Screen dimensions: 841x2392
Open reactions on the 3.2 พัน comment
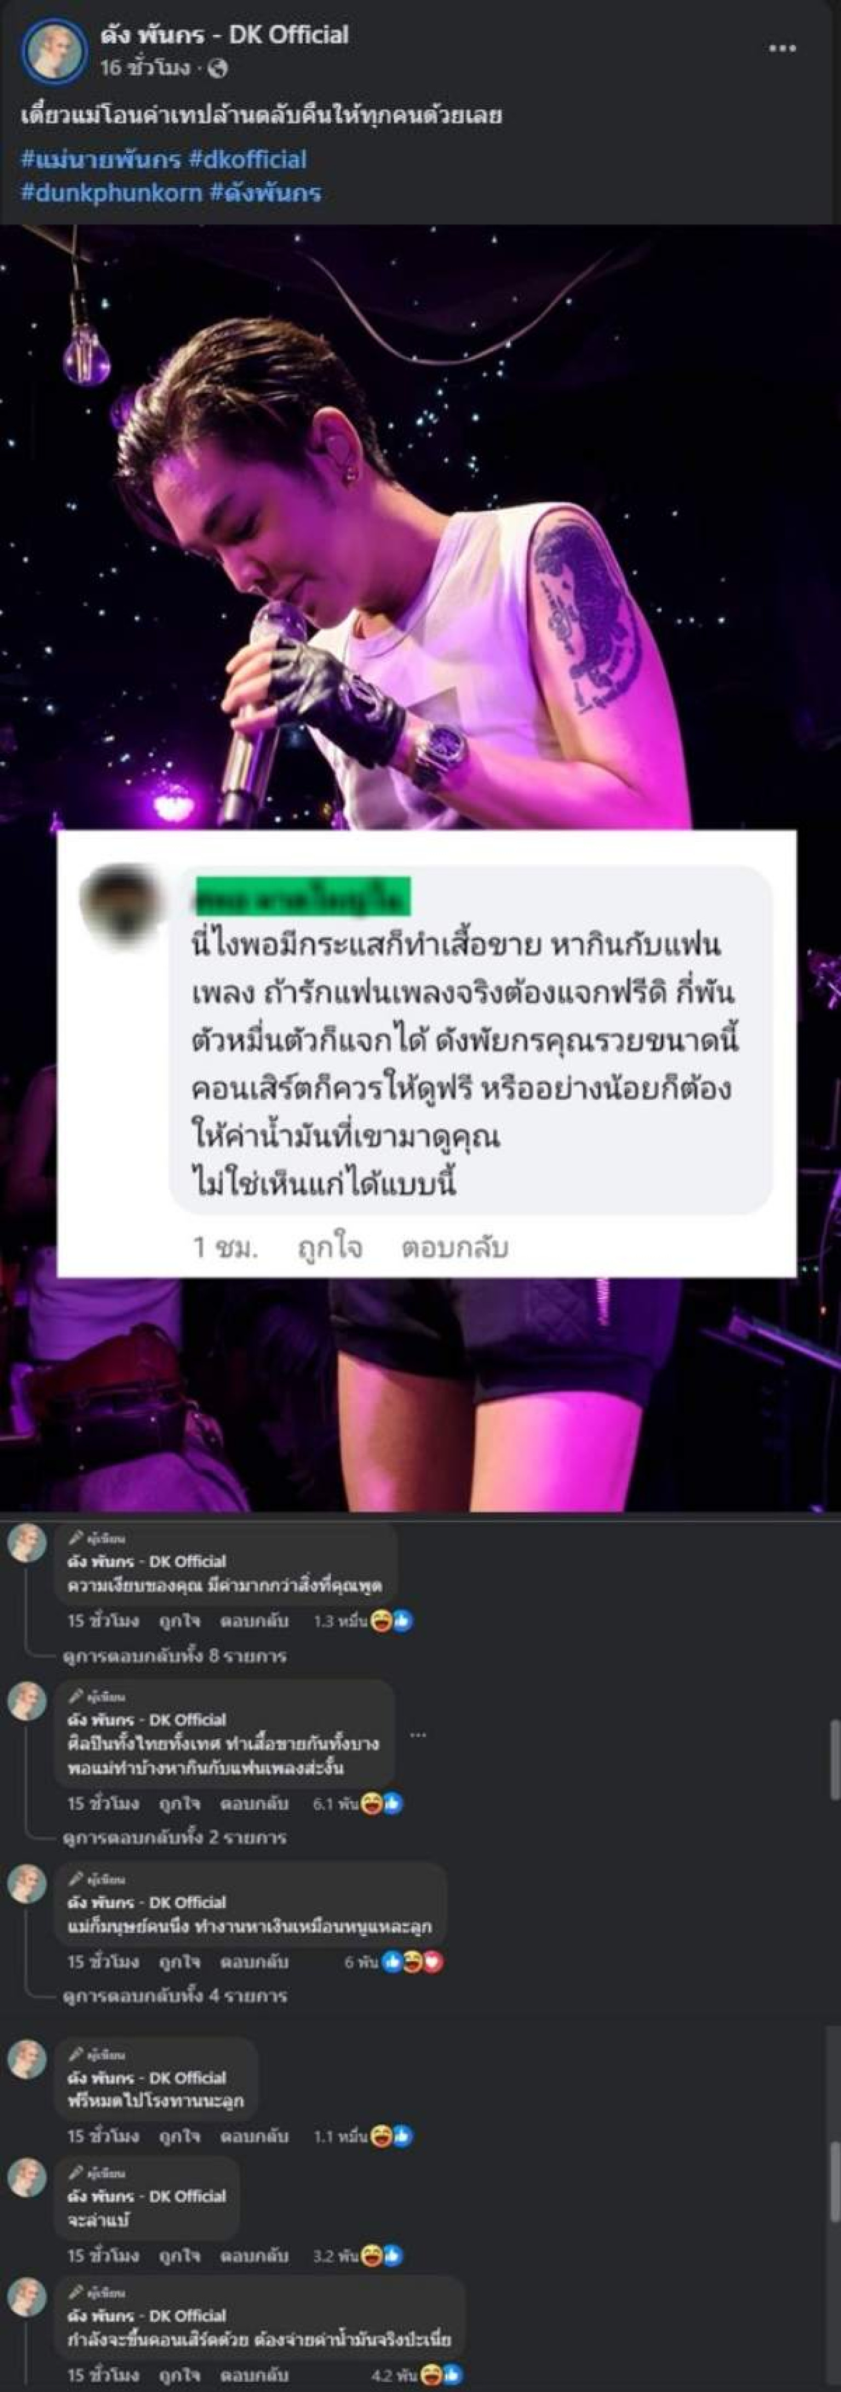358,2256
